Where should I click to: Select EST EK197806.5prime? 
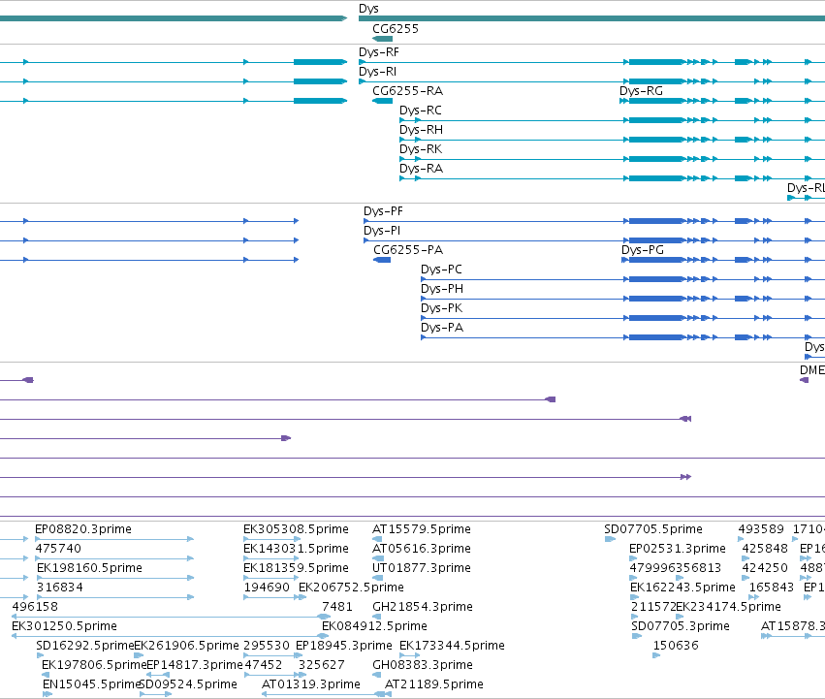[x=94, y=665]
